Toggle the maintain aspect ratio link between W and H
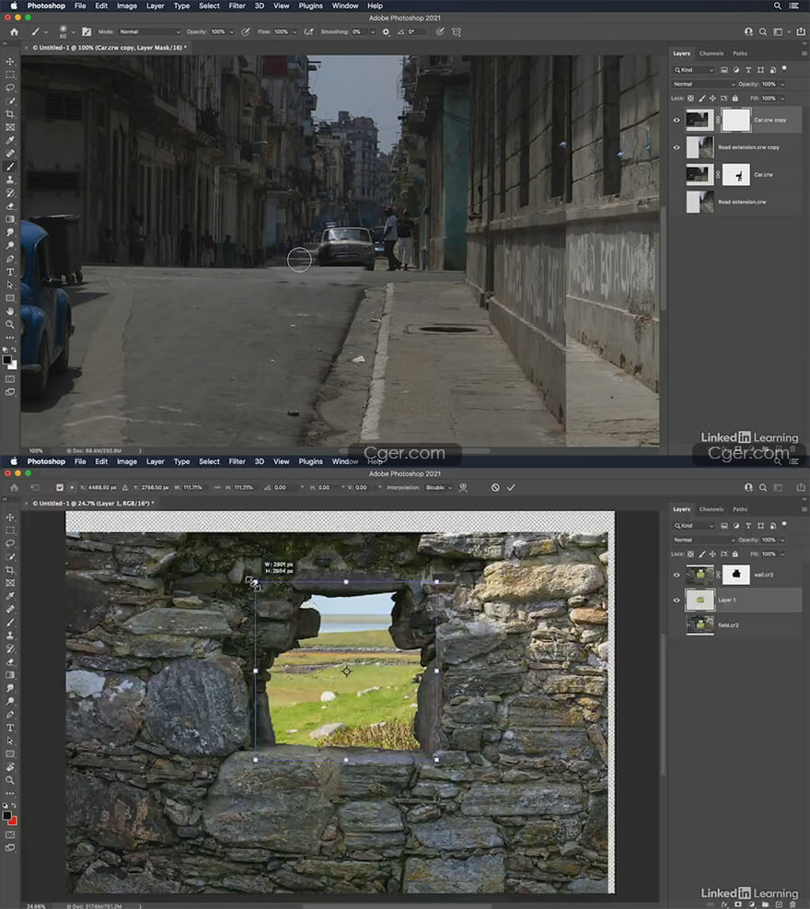The height and width of the screenshot is (909, 810). 217,487
